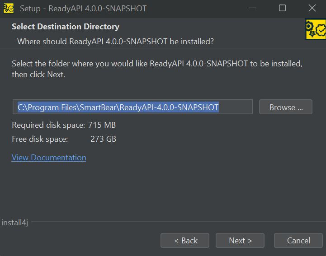Click the 'Select the folder where you would like' instruction text
Image resolution: width=326 pixels, height=256 pixels.
point(157,69)
